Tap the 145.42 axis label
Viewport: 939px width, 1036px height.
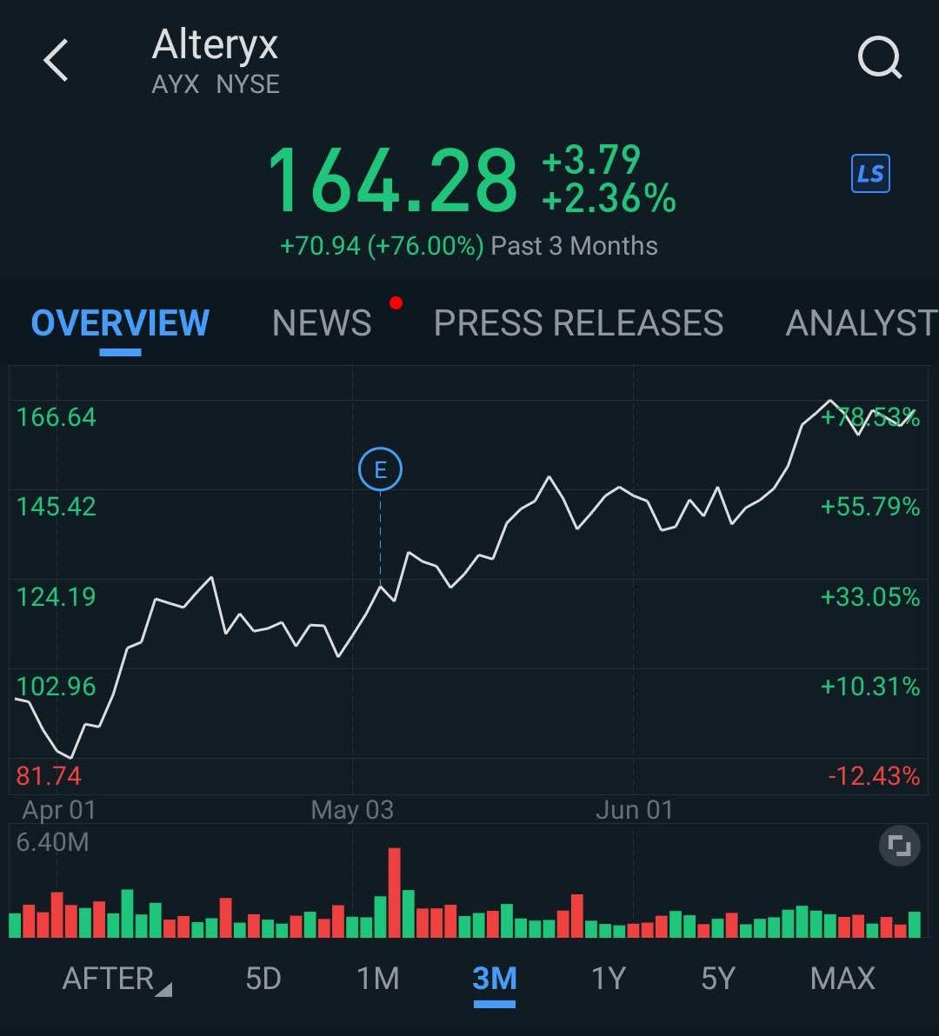(57, 507)
